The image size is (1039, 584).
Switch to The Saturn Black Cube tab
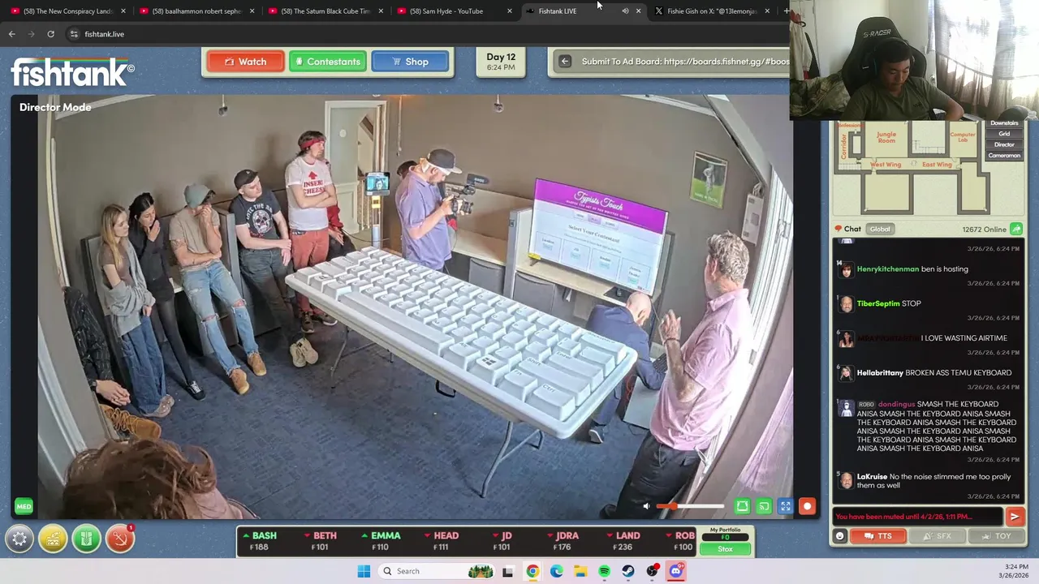pos(325,11)
